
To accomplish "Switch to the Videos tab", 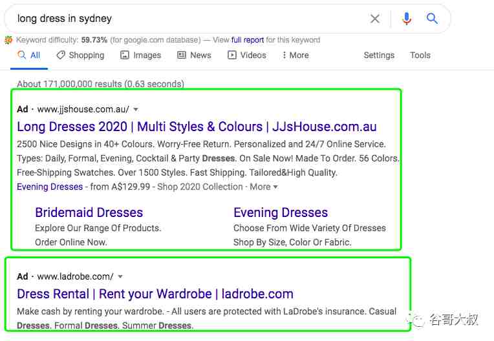I will pos(247,56).
